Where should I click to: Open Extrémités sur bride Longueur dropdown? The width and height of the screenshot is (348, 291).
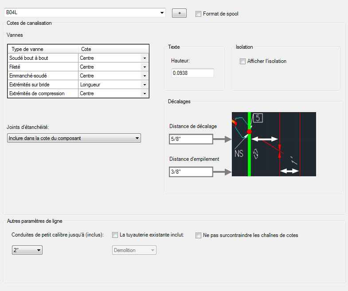tap(145, 85)
